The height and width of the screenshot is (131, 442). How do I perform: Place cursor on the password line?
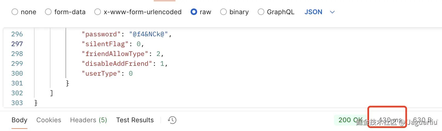click(x=126, y=34)
